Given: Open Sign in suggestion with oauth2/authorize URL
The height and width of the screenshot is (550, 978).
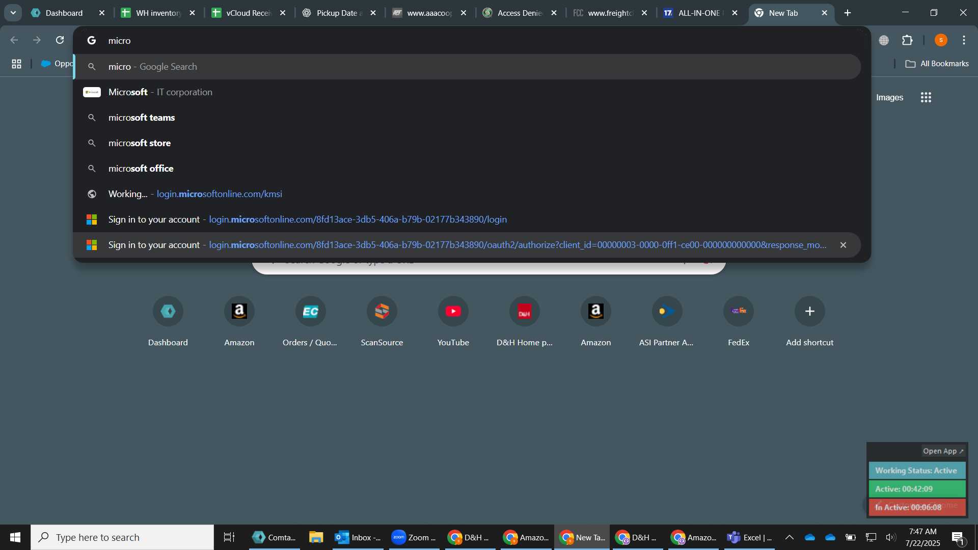Looking at the screenshot, I should (x=467, y=245).
